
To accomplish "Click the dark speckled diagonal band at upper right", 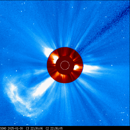I will pyautogui.click(x=104, y=29).
